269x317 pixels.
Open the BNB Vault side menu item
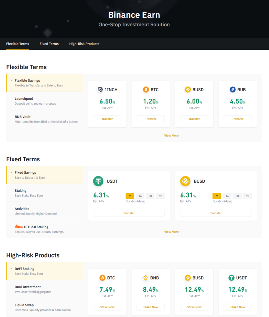click(x=45, y=119)
